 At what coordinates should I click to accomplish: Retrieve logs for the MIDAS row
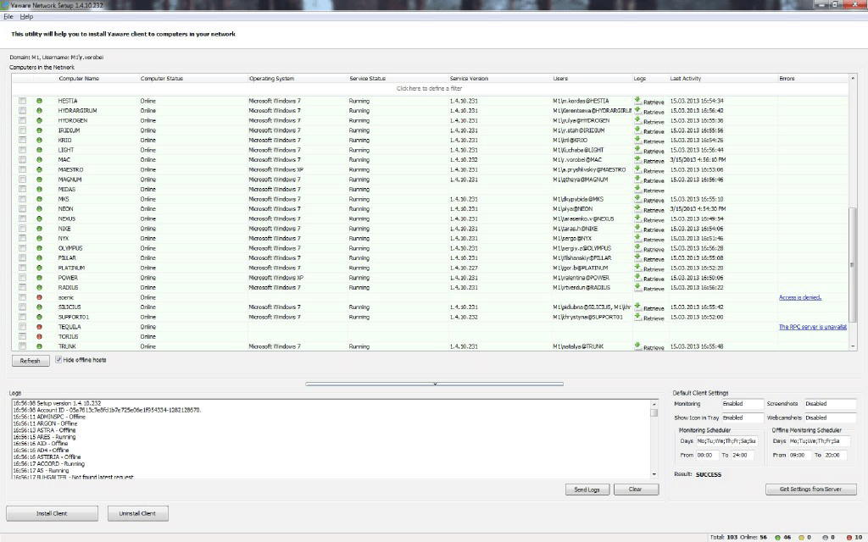[648, 190]
